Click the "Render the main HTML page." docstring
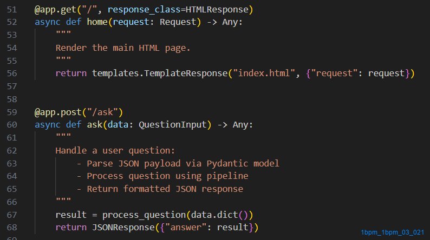Screen dimensions: 430x240 coord(123,48)
